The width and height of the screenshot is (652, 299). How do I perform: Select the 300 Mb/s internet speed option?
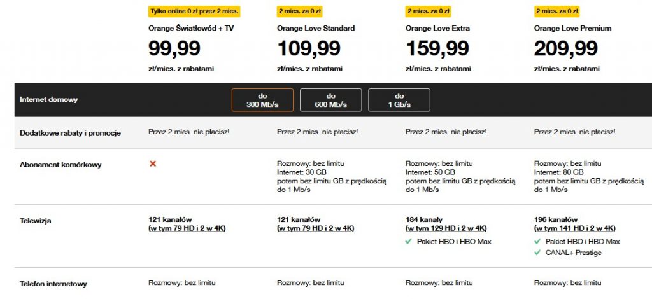(262, 100)
